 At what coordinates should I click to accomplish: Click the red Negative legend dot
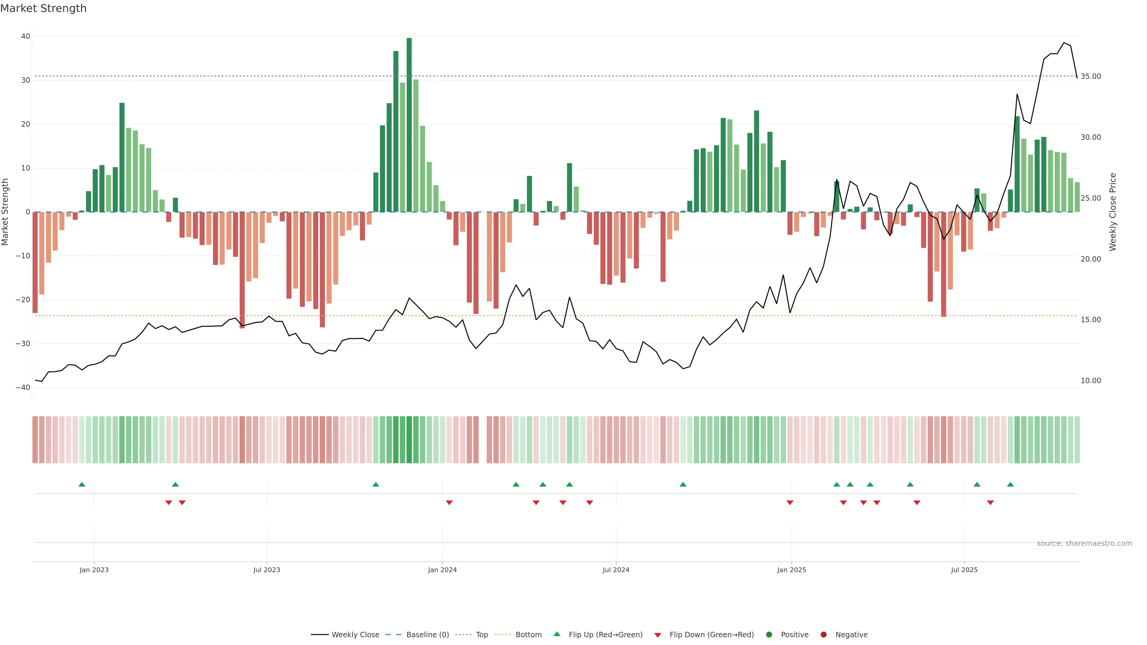[823, 635]
